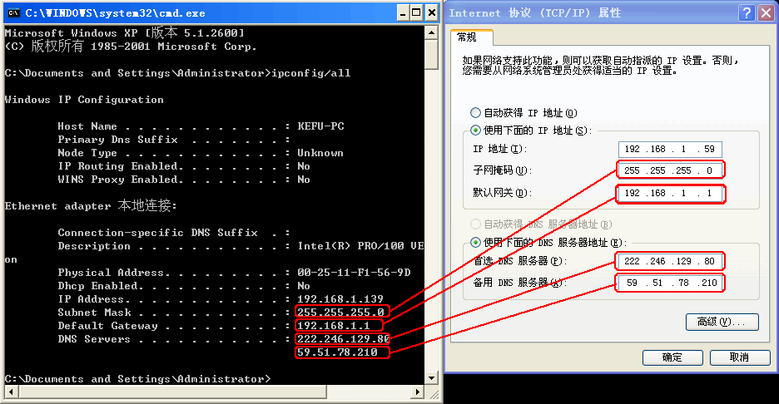Click the cmd.exe title bar icon
Image resolution: width=779 pixels, height=404 pixels.
[x=13, y=13]
